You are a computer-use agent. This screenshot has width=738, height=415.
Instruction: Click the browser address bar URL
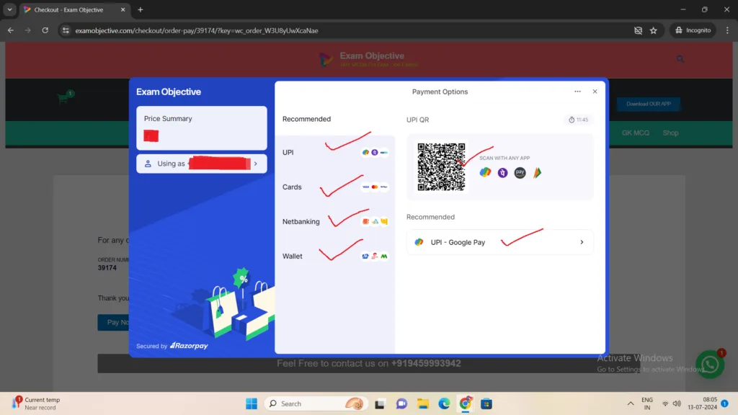(197, 30)
